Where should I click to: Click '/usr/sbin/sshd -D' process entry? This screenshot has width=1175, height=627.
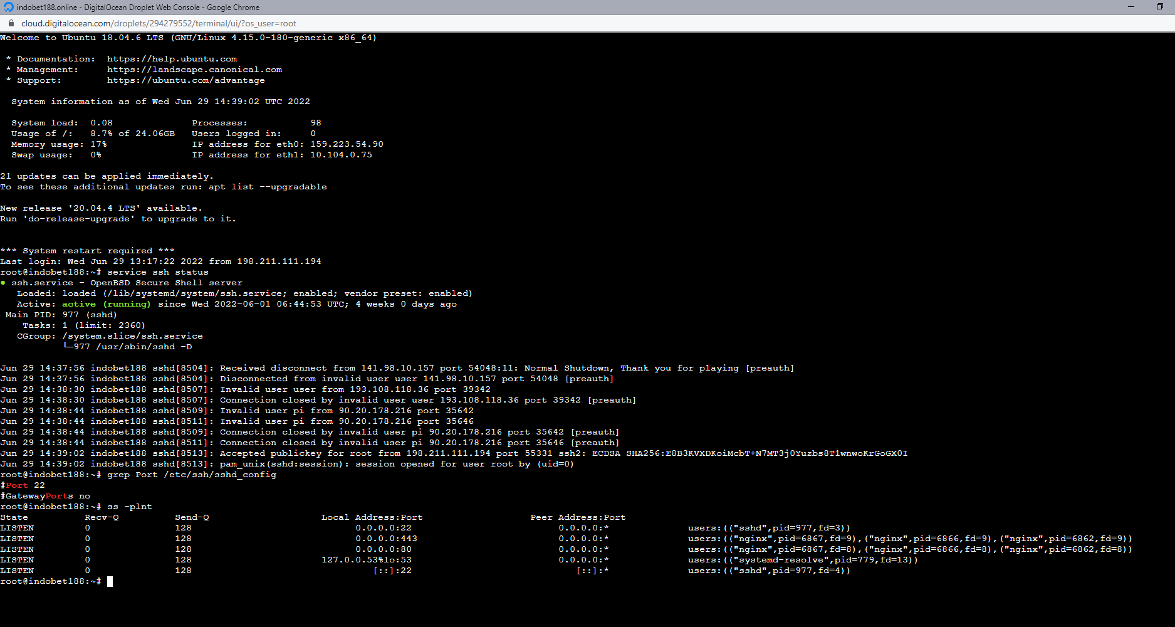[144, 347]
